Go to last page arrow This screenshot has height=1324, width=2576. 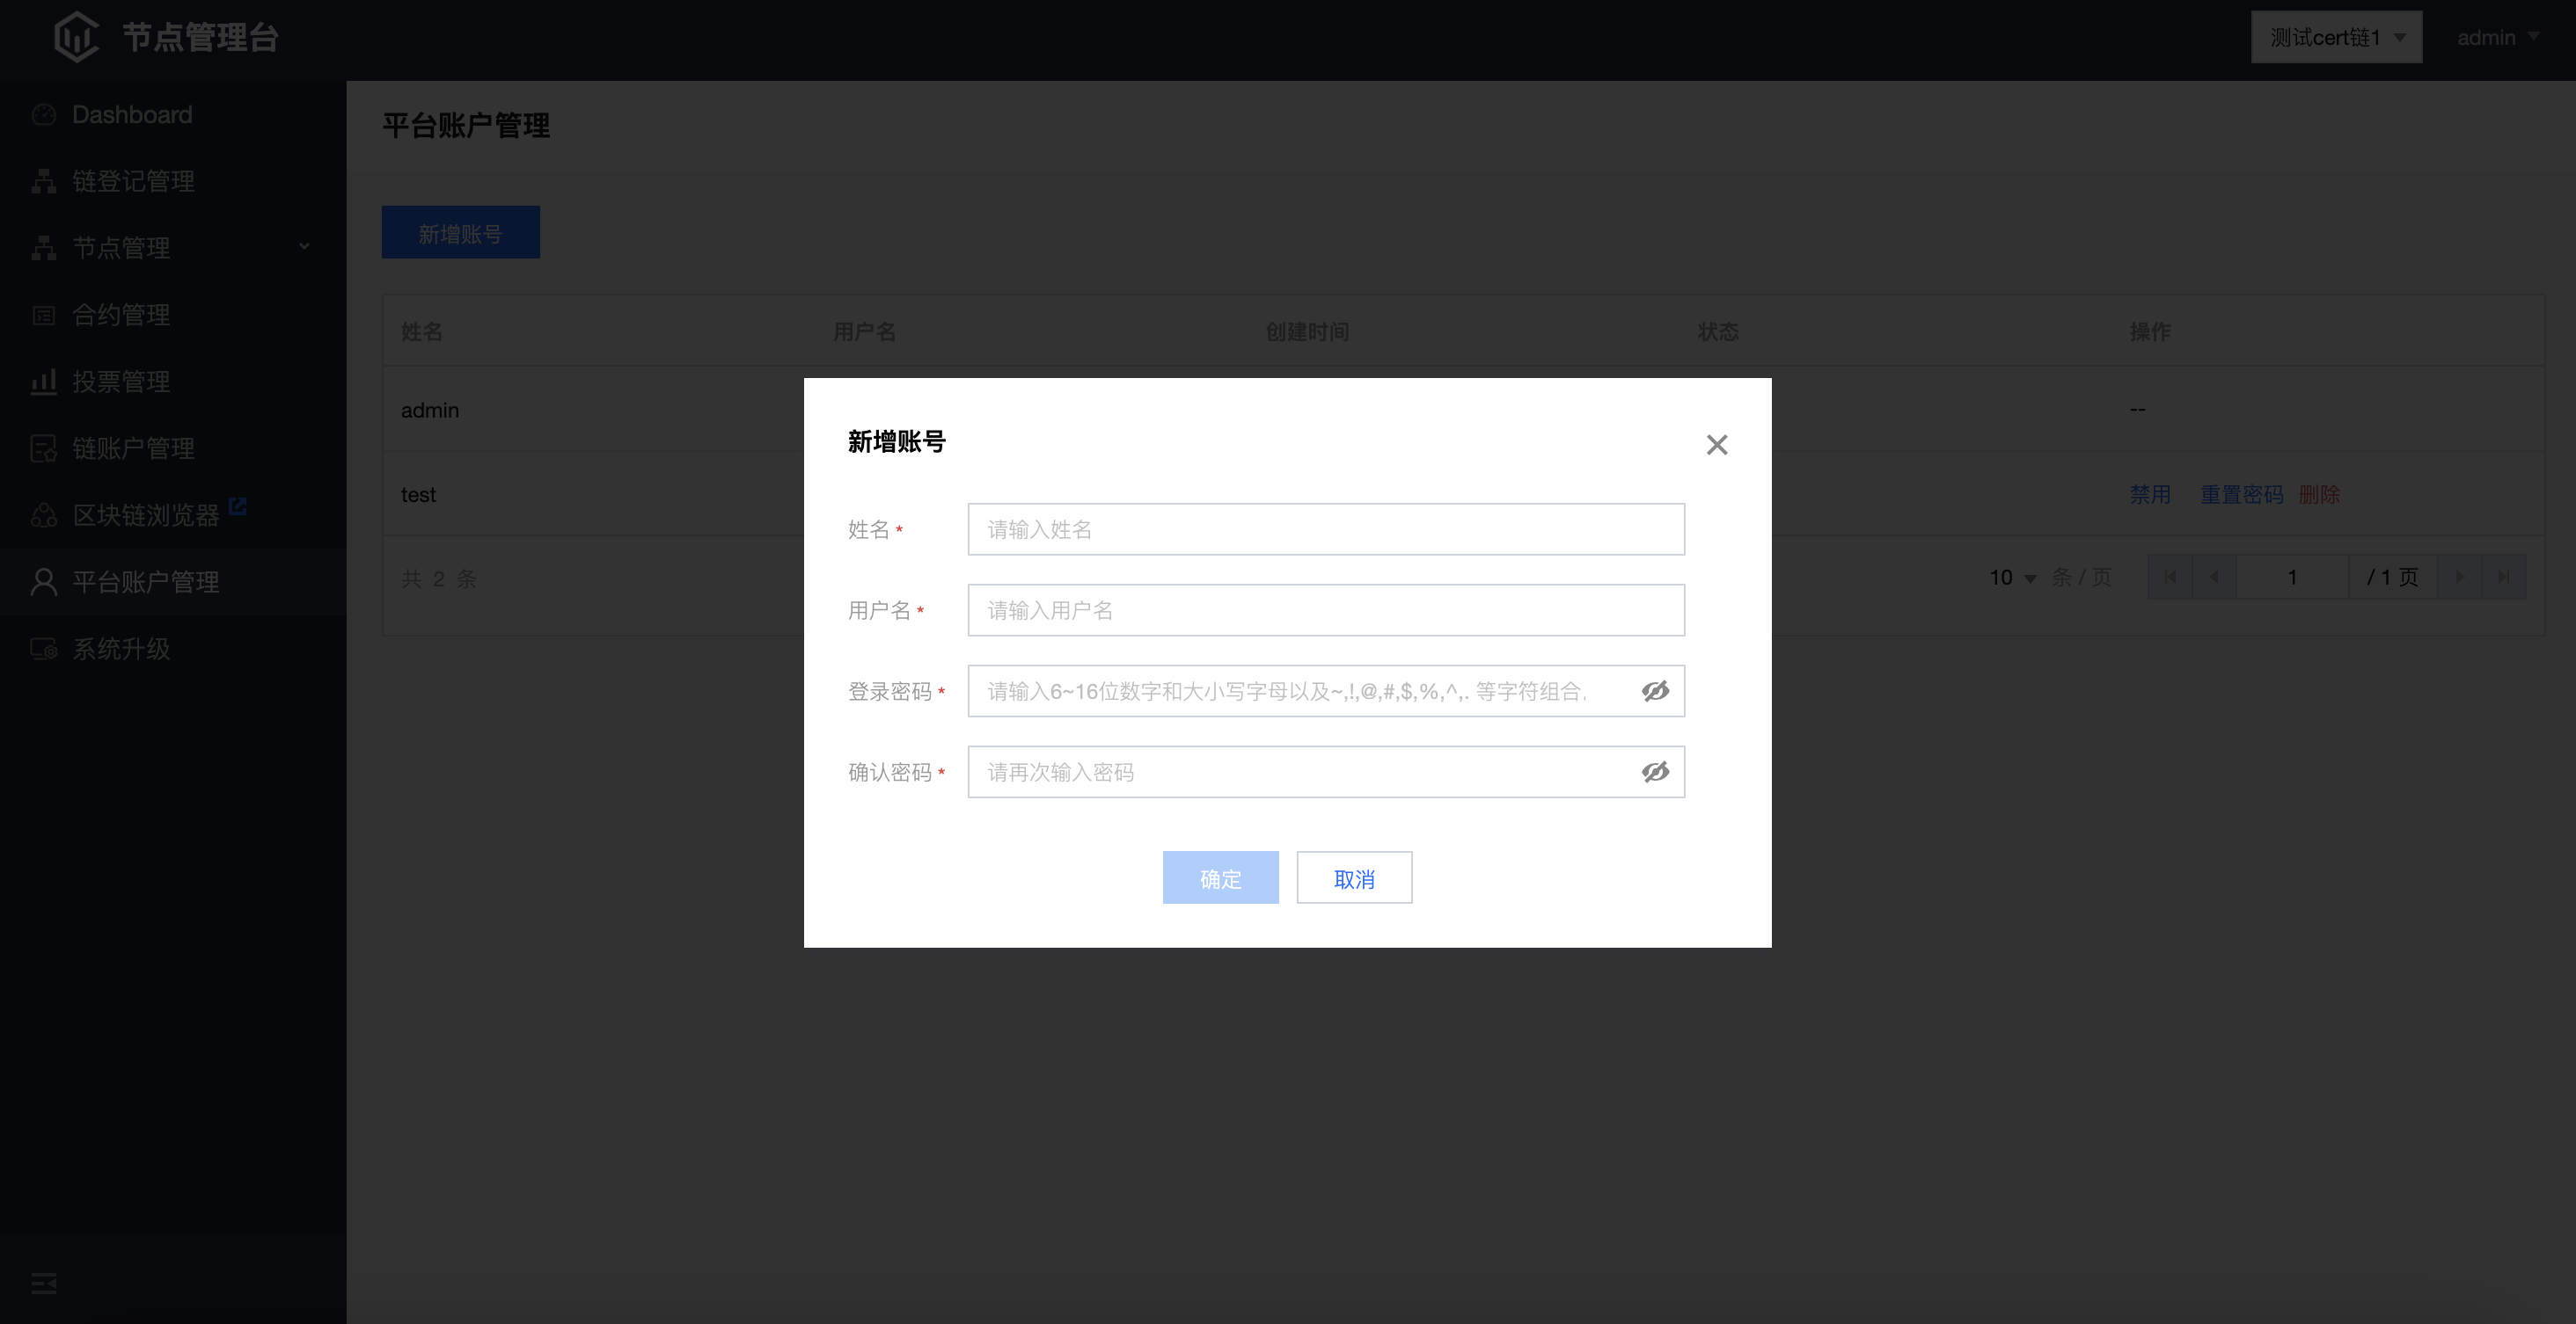tap(2503, 578)
